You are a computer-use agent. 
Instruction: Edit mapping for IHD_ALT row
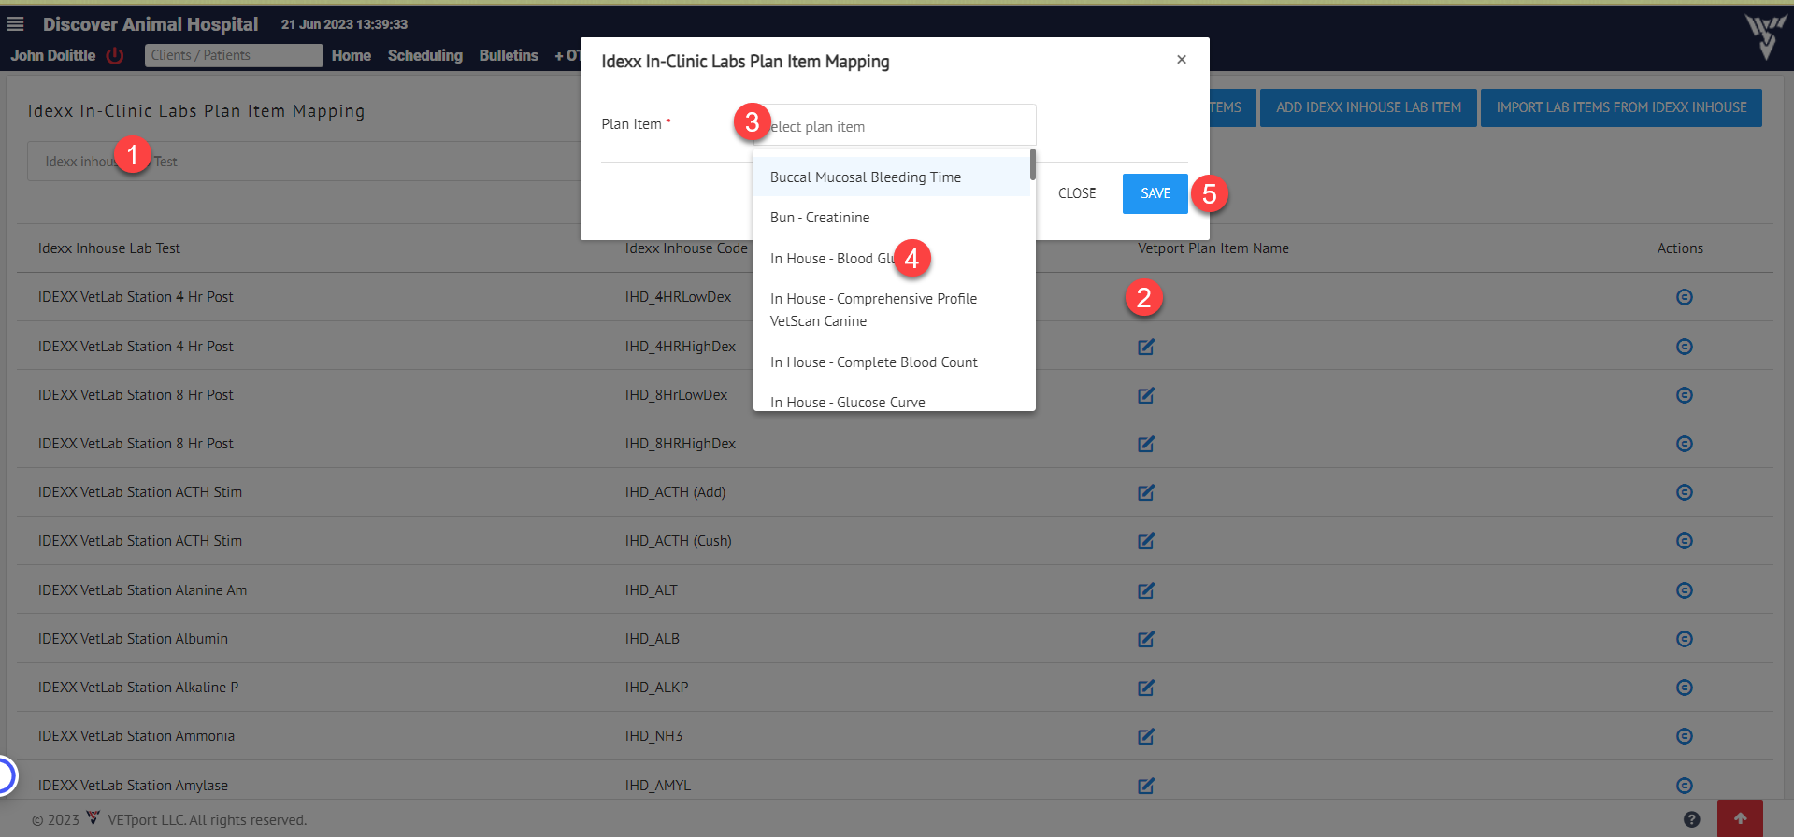[1146, 590]
